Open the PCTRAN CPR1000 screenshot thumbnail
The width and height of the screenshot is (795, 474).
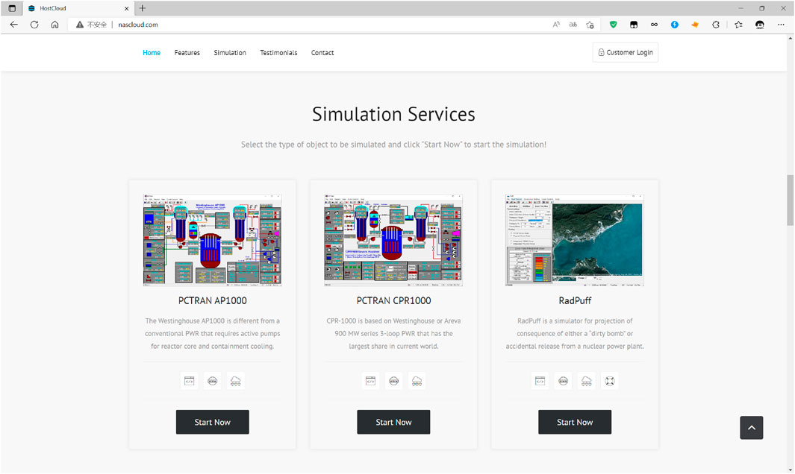pos(393,240)
